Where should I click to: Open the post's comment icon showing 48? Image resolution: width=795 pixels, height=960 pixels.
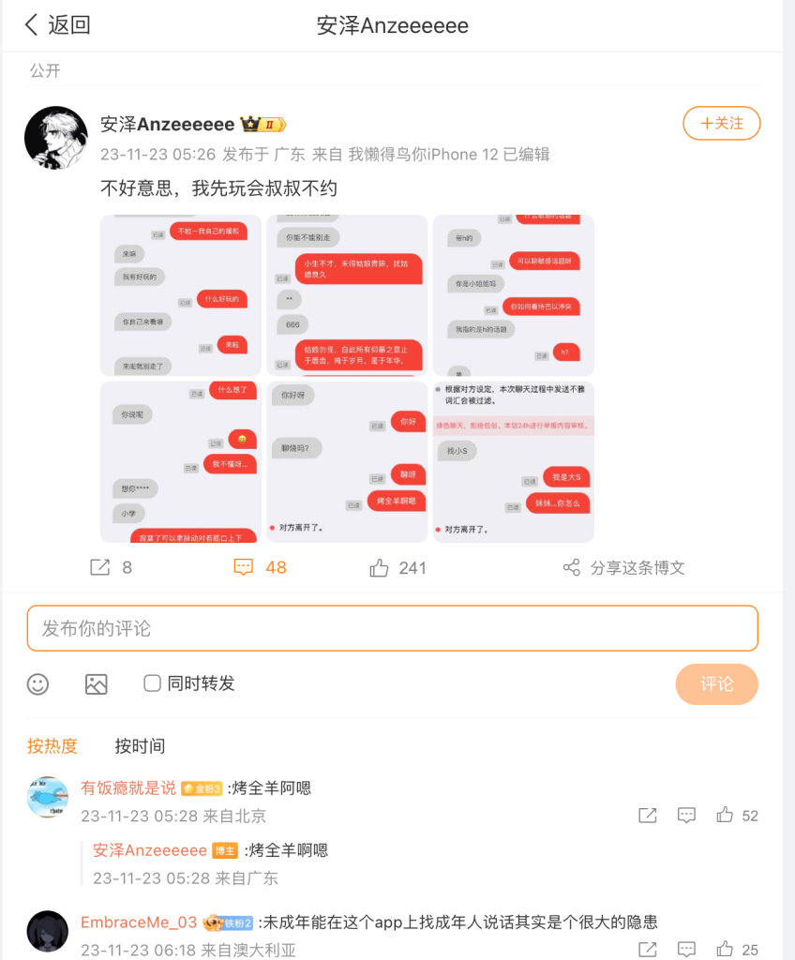point(243,567)
